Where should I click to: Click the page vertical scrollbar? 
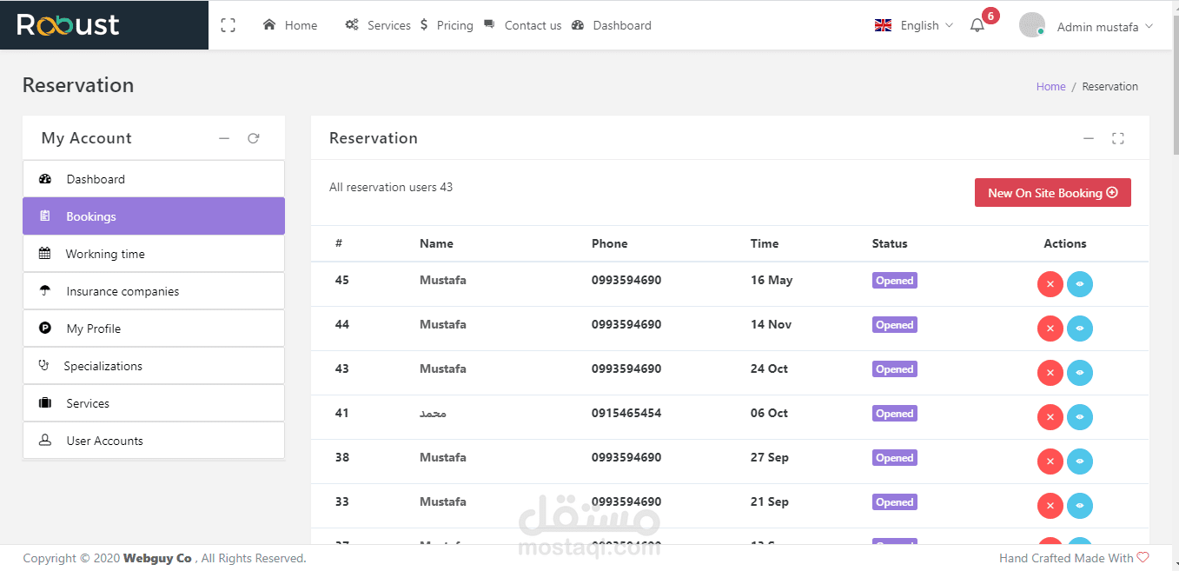coord(1175,261)
